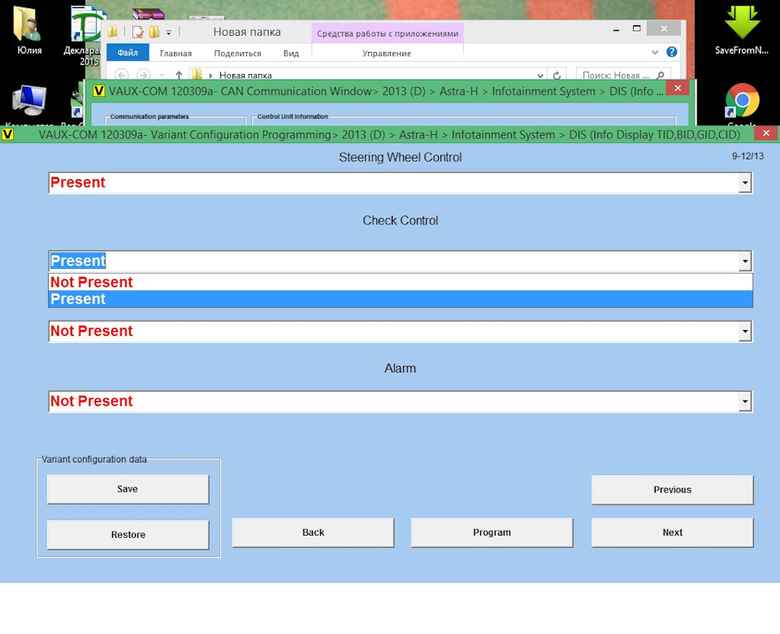Click VAUX-COM logo icon in CAN Communication title

(x=98, y=91)
